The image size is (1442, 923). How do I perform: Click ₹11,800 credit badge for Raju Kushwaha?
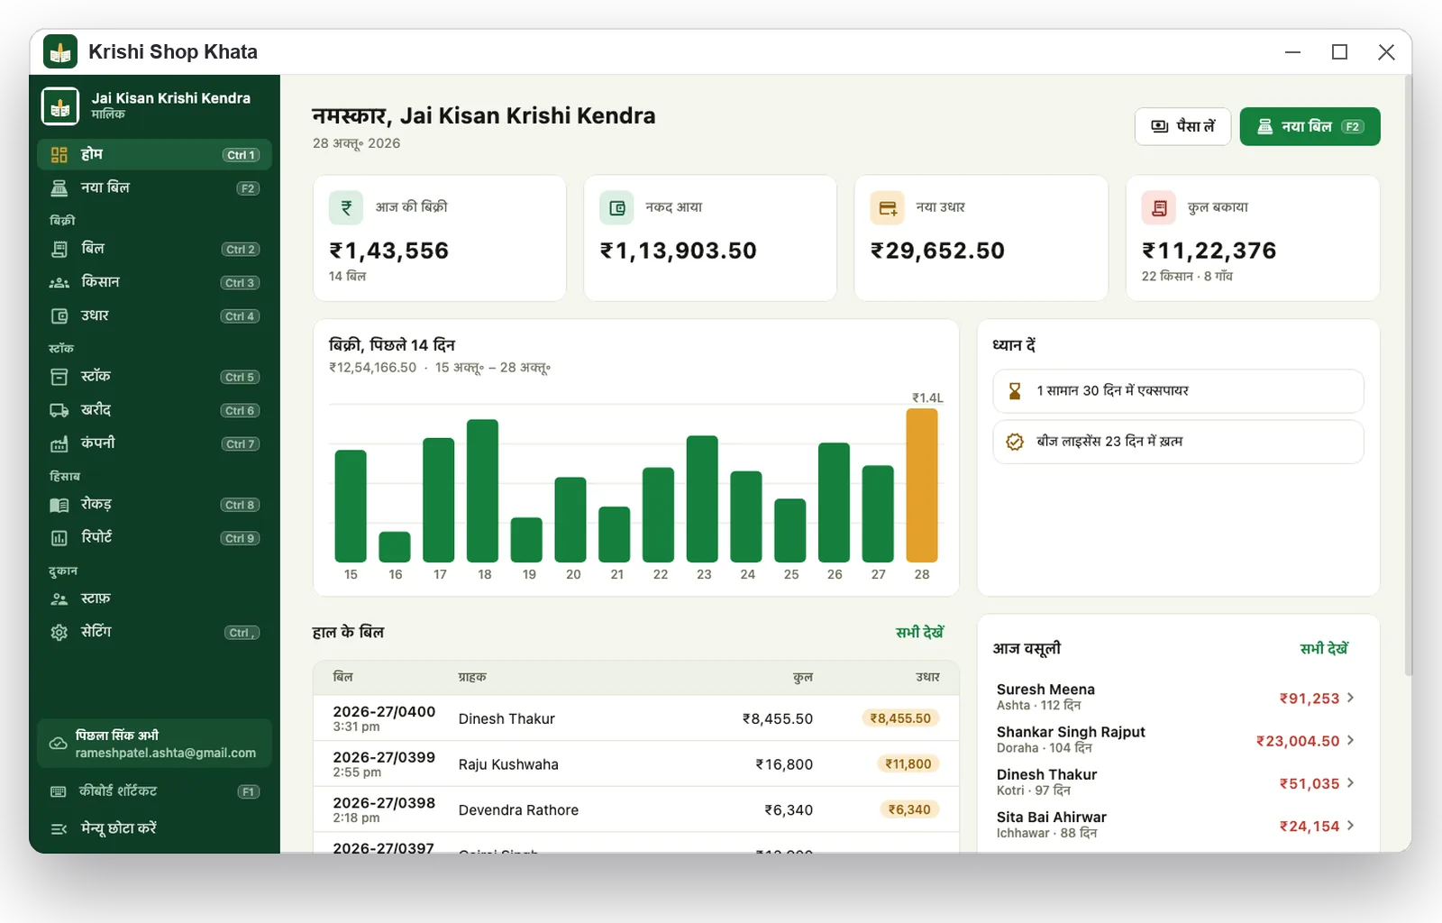(x=908, y=764)
